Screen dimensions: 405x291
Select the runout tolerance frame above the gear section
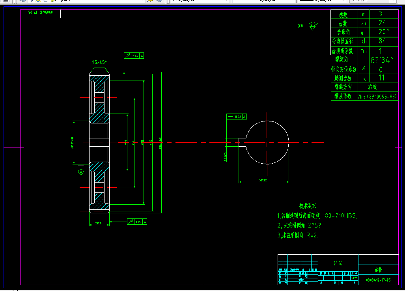tap(134, 56)
